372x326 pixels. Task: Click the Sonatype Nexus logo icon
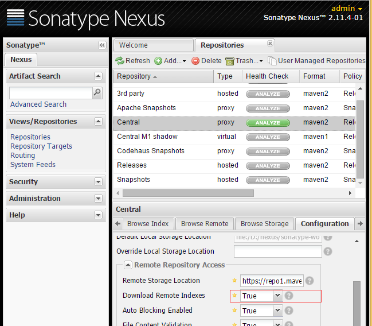point(15,17)
